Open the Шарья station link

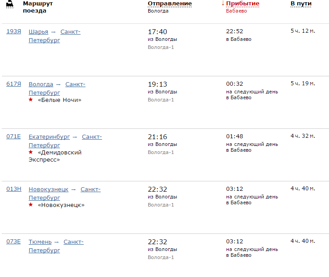coord(38,32)
